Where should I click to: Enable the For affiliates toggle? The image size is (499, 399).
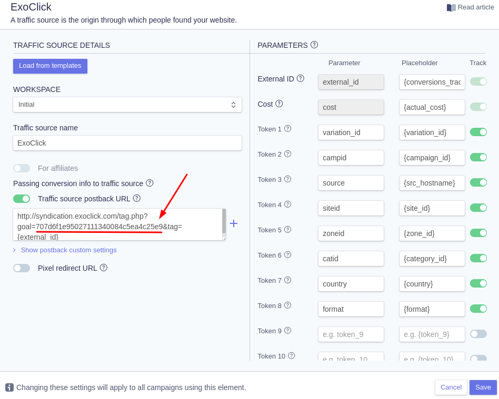[22, 168]
